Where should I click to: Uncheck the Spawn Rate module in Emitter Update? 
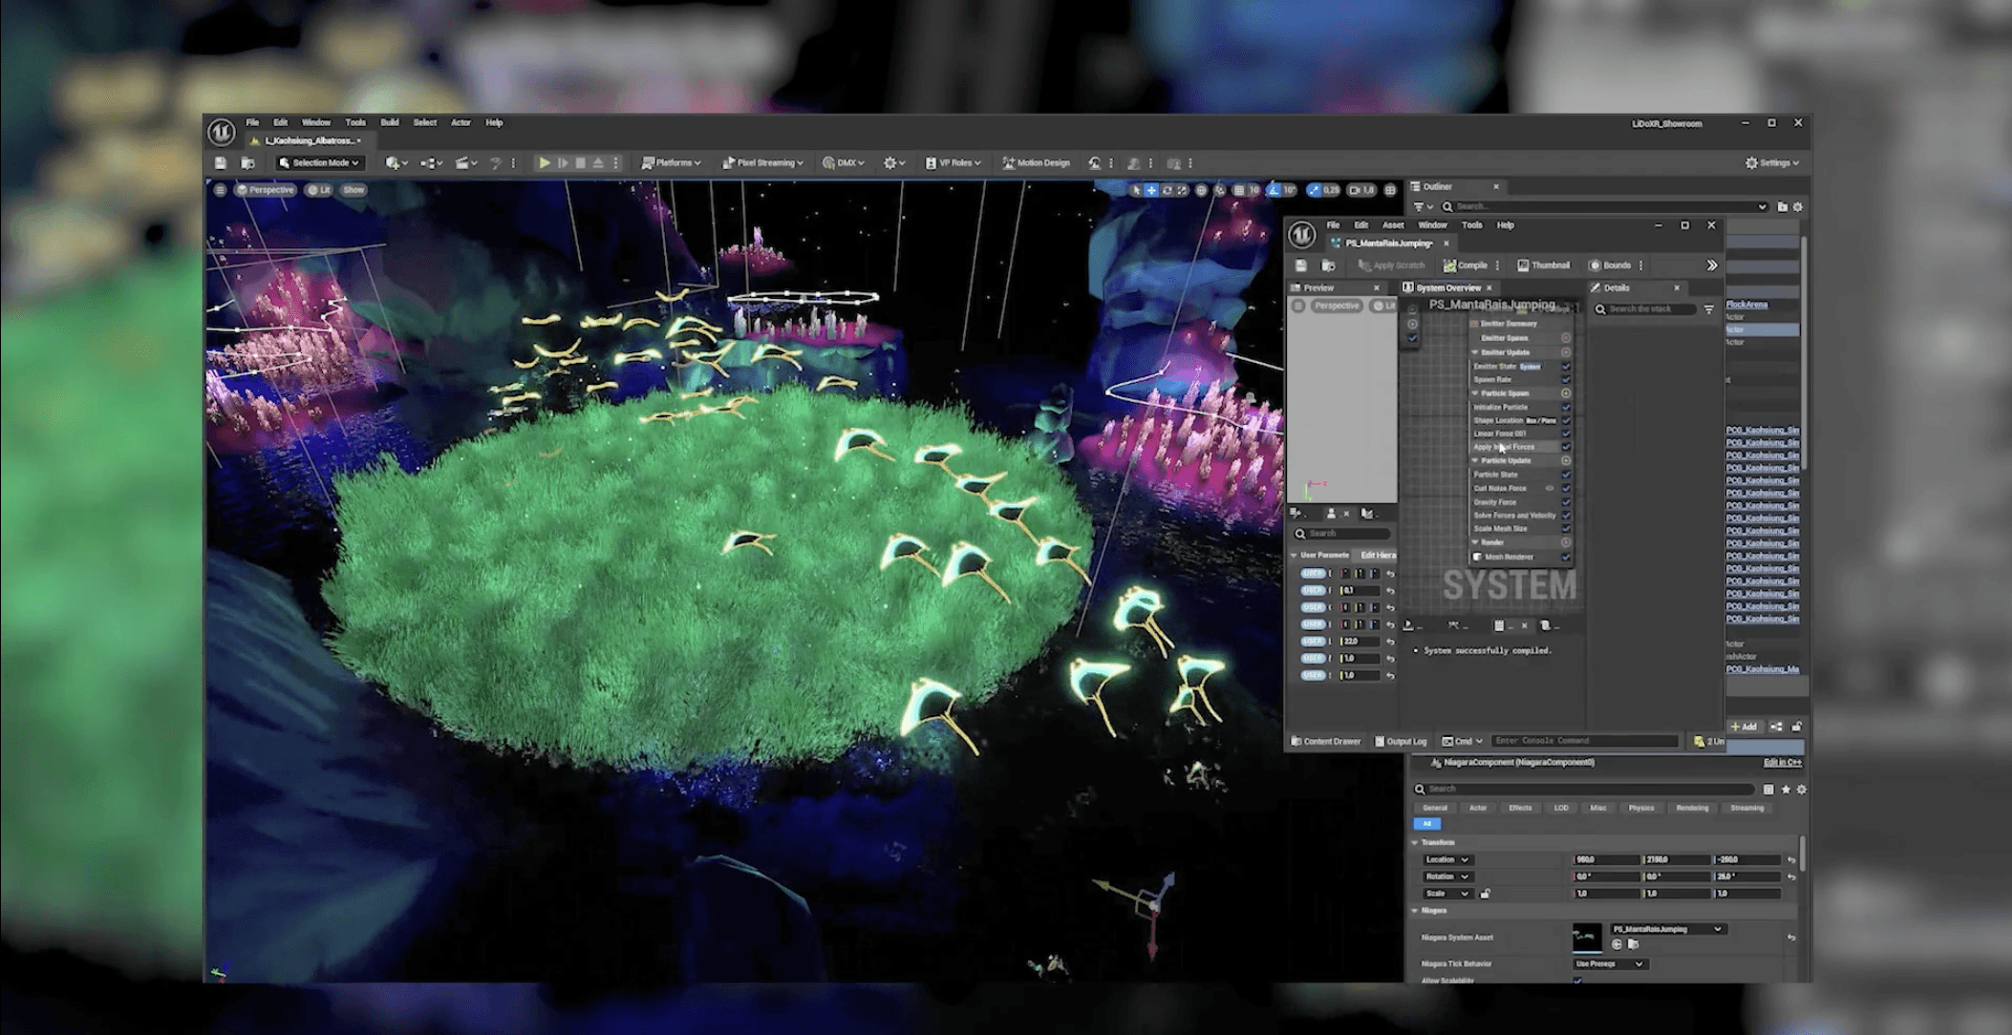coord(1565,379)
